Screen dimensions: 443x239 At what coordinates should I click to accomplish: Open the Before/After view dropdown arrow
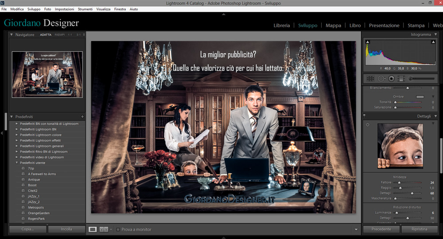click(111, 229)
